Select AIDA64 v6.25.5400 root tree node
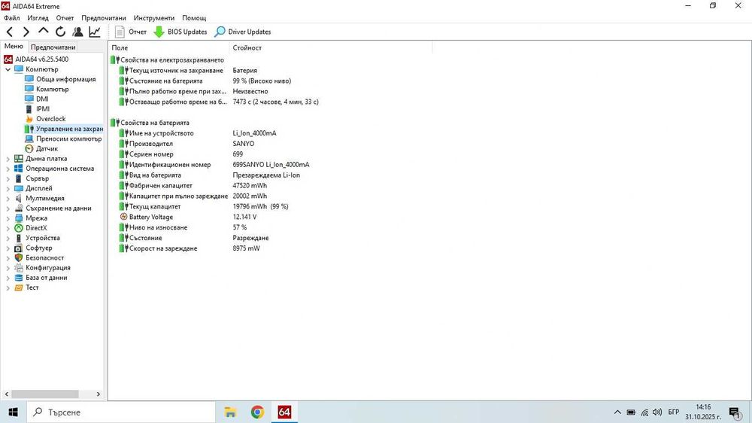 [41, 59]
